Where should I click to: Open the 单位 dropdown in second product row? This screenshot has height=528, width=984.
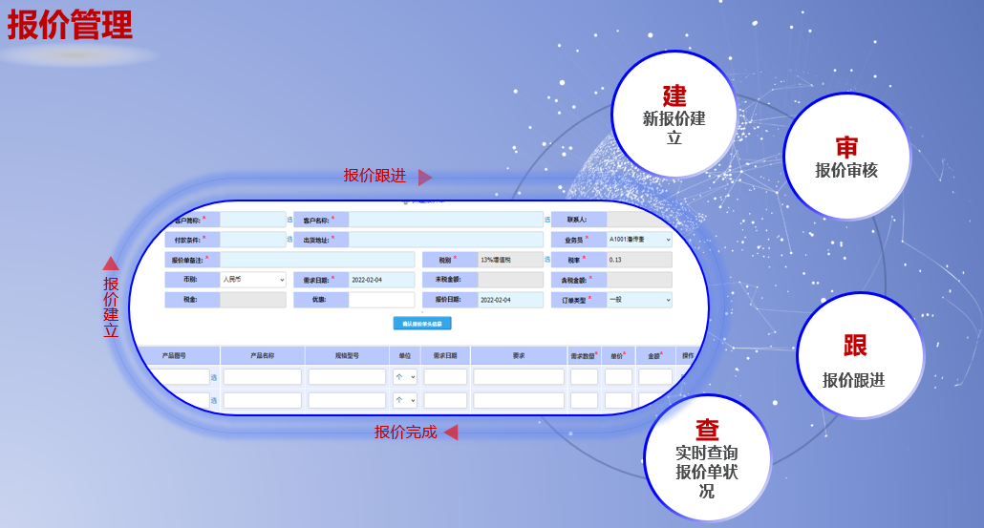click(405, 401)
